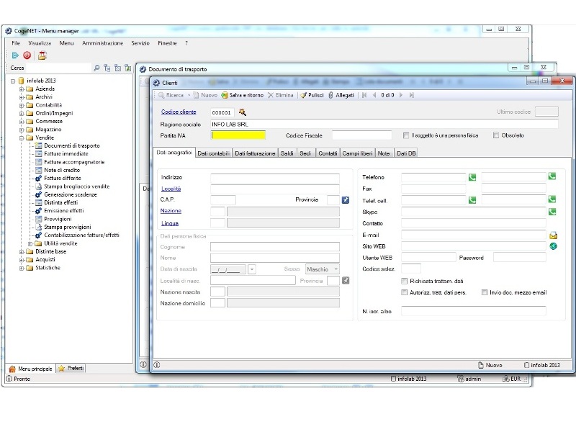576x432 pixels.
Task: Click the Lingua link
Action: [170, 223]
